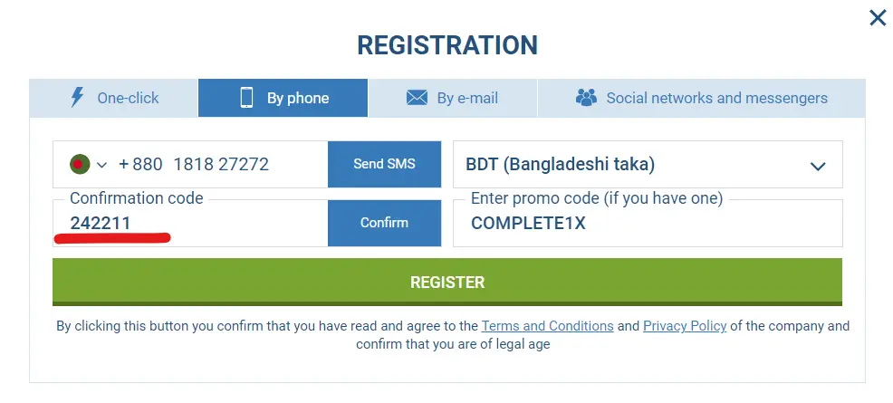Click the envelope icon for e-mail registration
The height and width of the screenshot is (403, 893).
pyautogui.click(x=417, y=98)
